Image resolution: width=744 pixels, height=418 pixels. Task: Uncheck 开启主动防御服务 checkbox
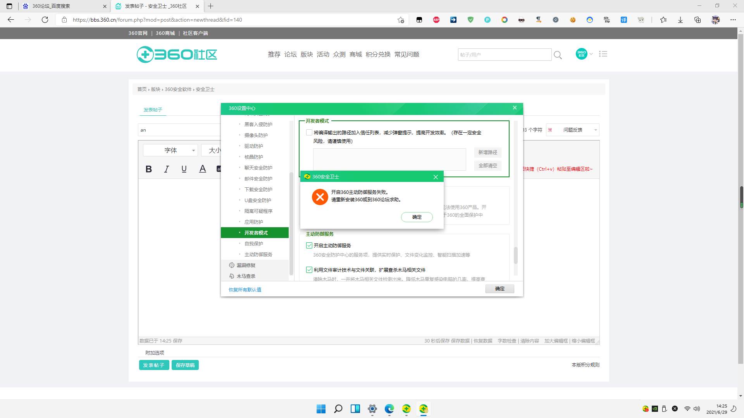[x=309, y=245]
